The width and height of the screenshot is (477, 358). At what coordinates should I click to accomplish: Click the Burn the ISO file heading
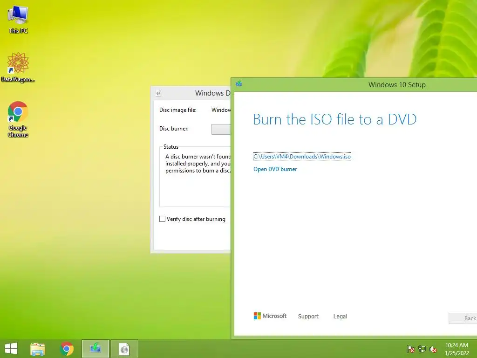pyautogui.click(x=334, y=119)
